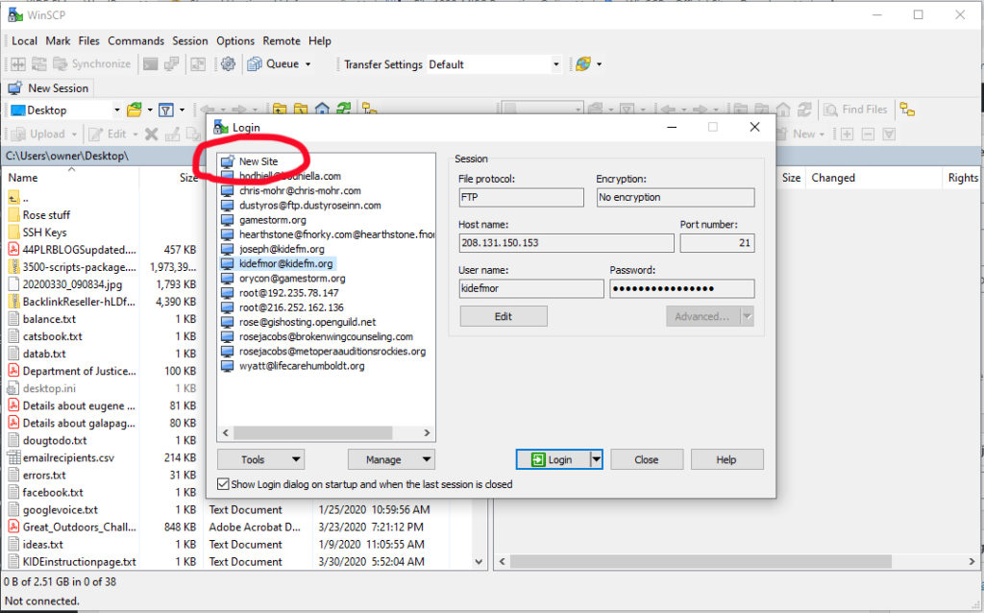Expand the local filter dropdown arrow
This screenshot has width=984, height=613.
point(182,110)
